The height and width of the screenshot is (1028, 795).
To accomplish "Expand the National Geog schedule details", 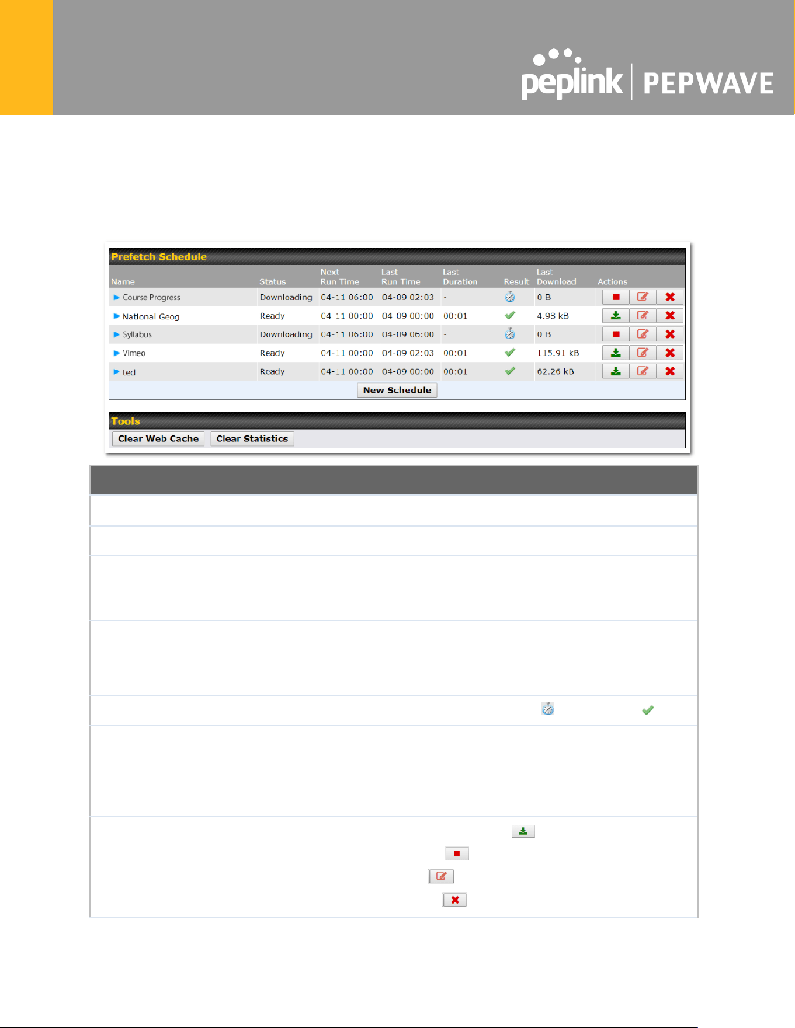I will pyautogui.click(x=116, y=316).
